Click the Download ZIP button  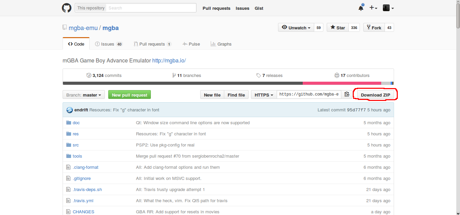(x=375, y=95)
